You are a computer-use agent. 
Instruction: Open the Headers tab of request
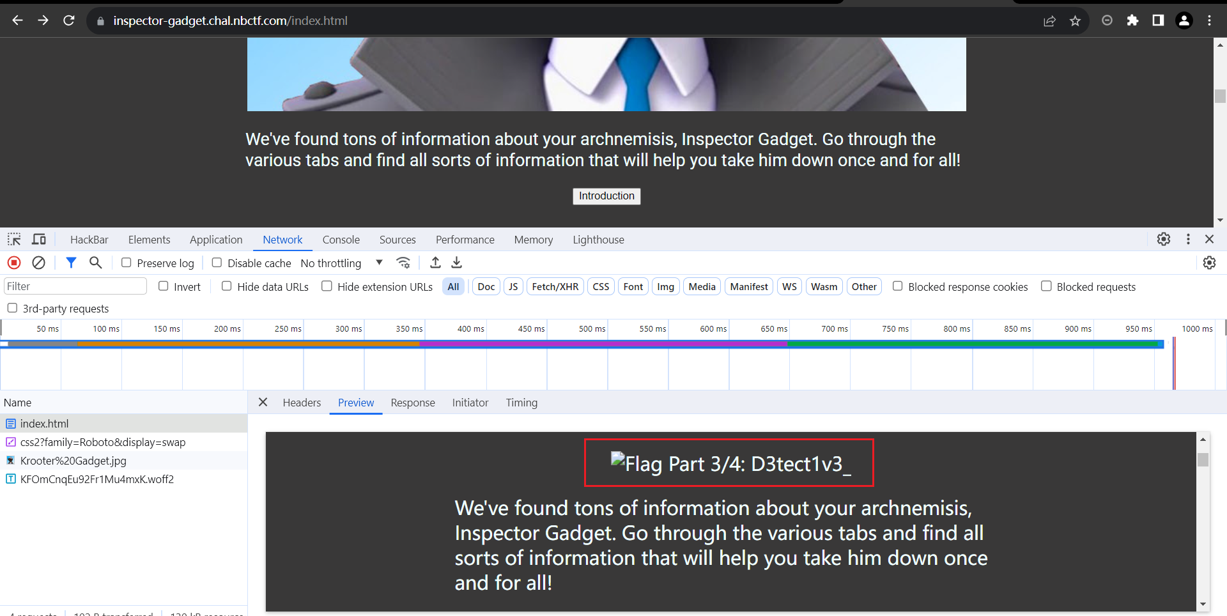[302, 403]
